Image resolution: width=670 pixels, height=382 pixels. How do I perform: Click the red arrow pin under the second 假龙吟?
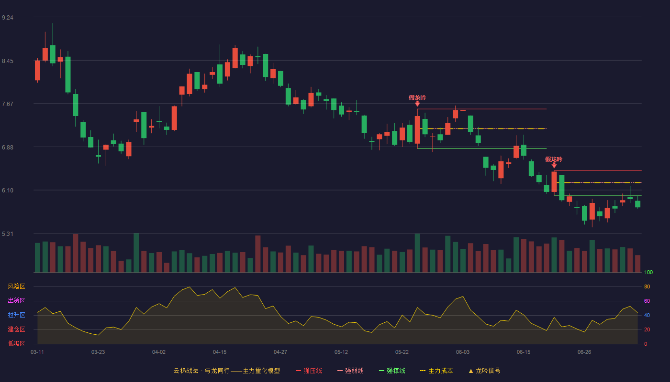point(554,166)
